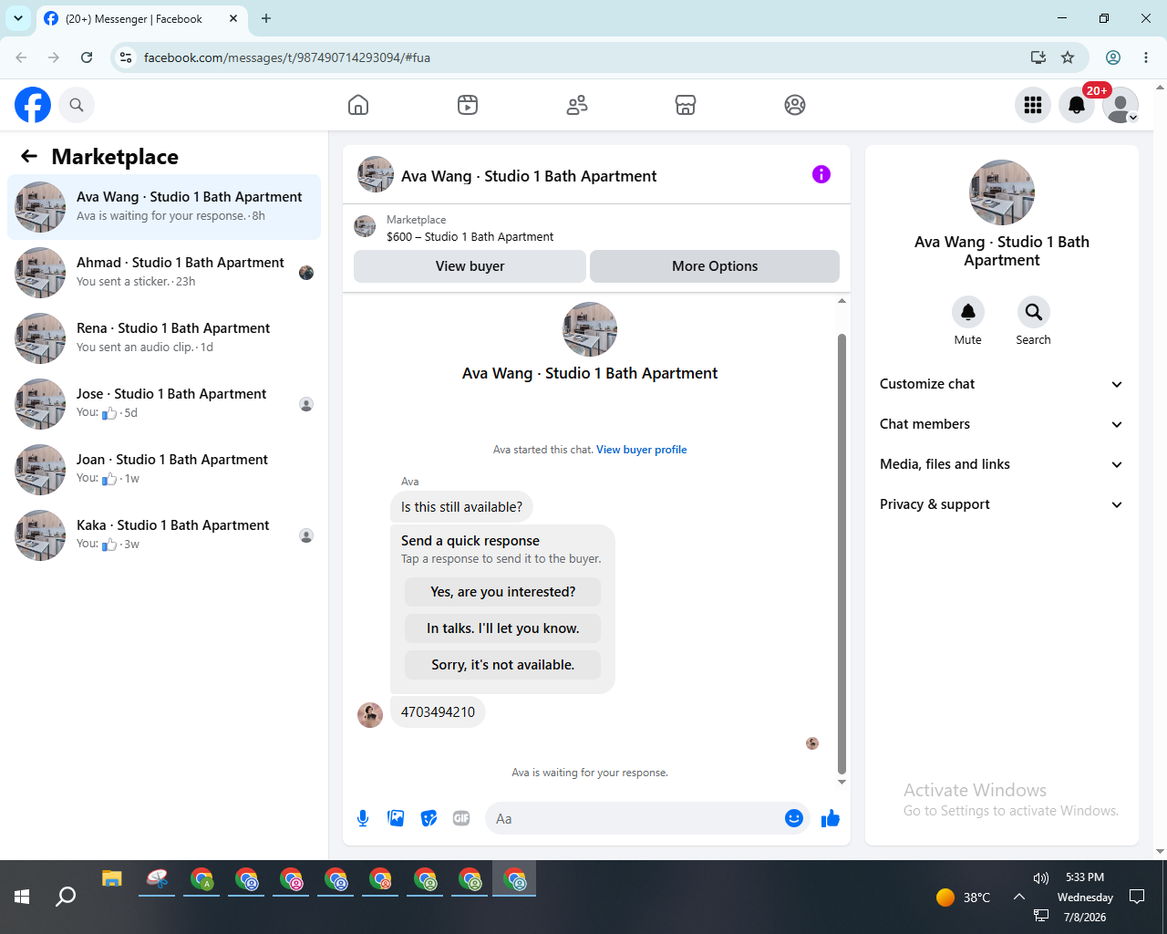Open the Windows notification center icon

pos(1137,898)
